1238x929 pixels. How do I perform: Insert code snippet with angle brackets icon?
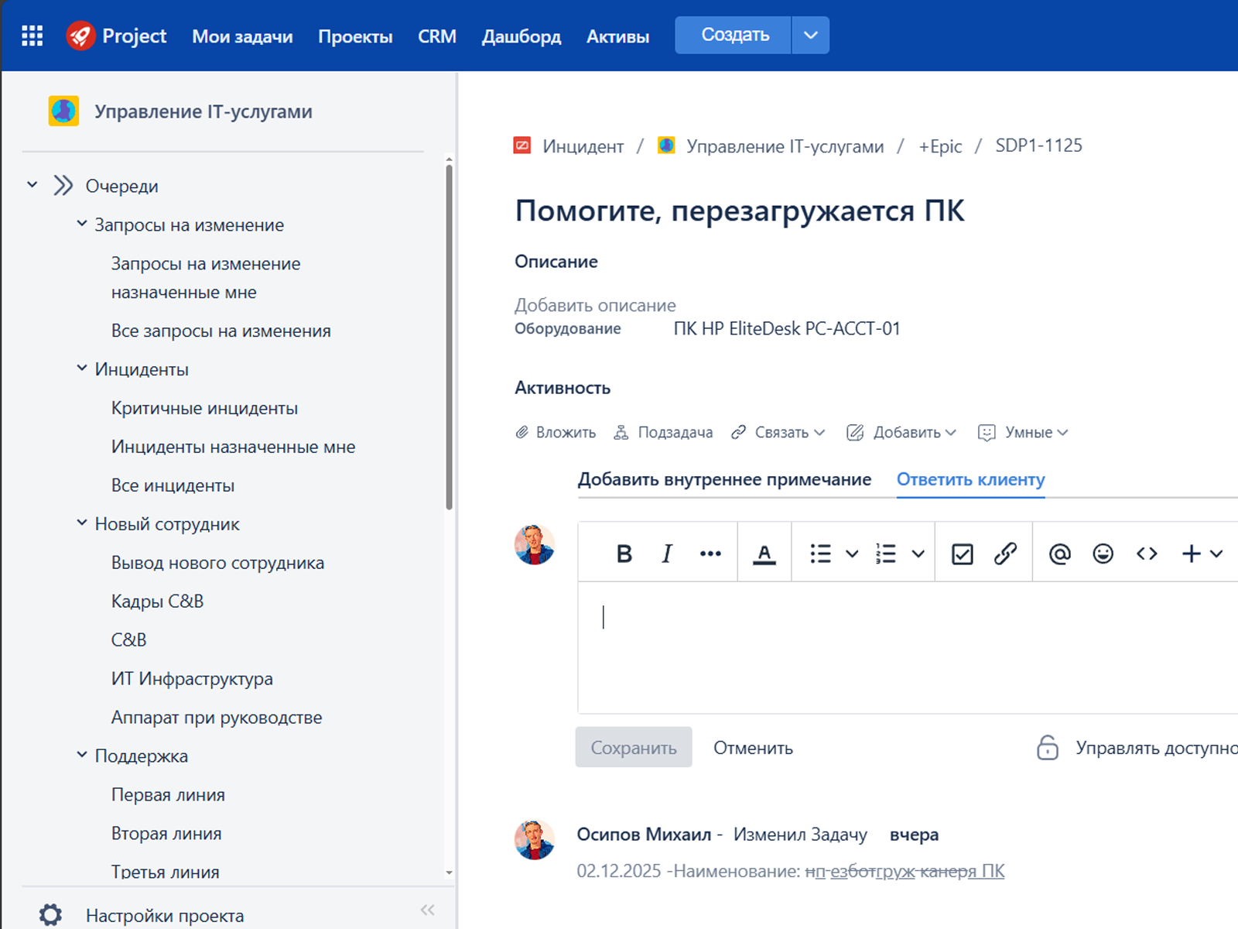pyautogui.click(x=1147, y=554)
